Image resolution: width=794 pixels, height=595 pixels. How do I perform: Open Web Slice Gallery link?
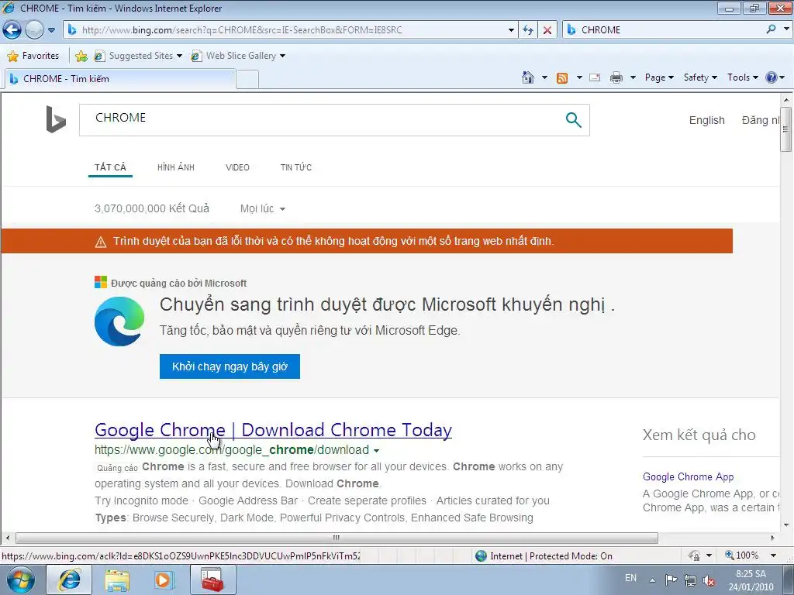point(238,56)
